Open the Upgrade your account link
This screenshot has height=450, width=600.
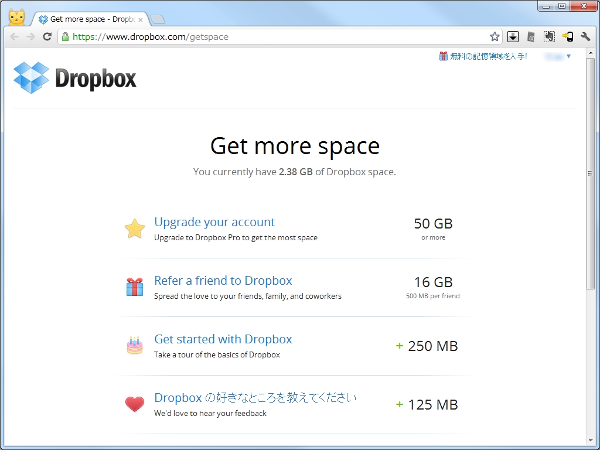click(214, 222)
